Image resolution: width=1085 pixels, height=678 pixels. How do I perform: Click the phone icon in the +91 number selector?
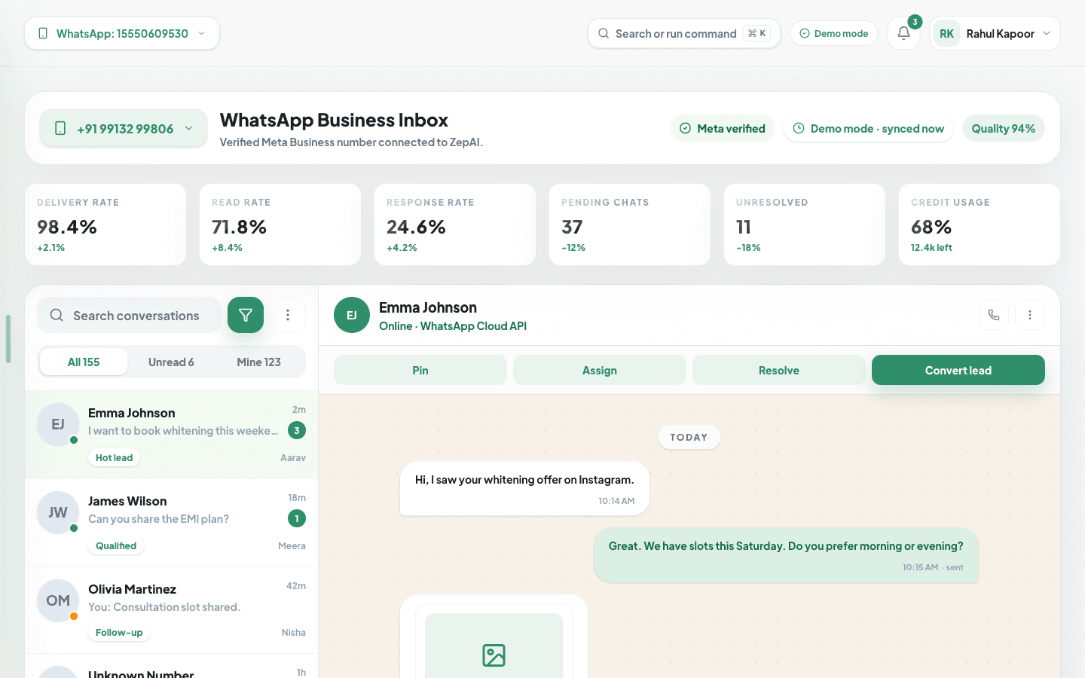60,129
